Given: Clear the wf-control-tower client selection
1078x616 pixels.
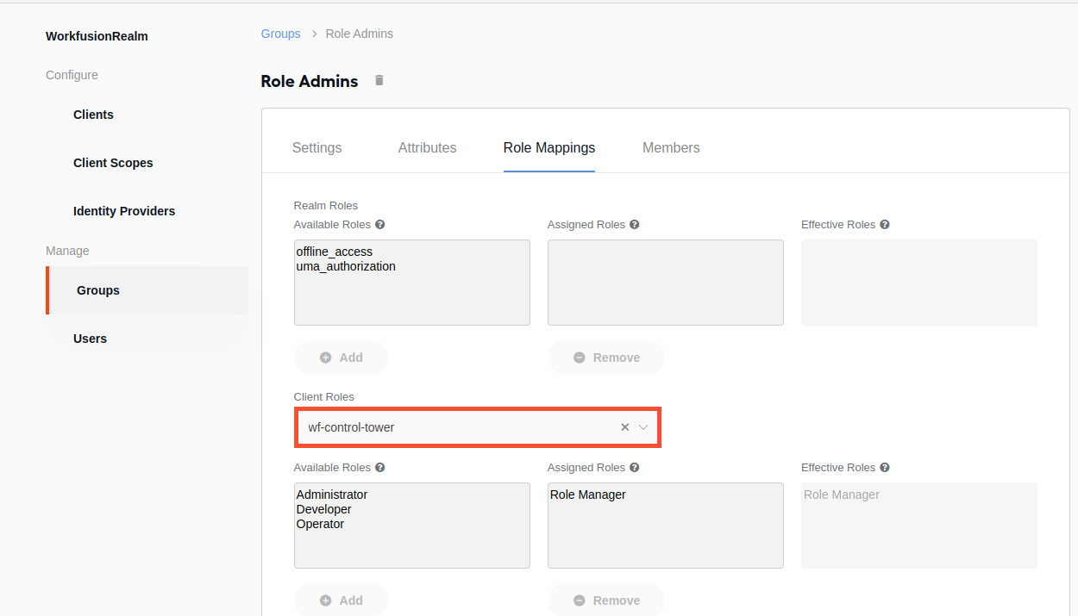Looking at the screenshot, I should [624, 427].
